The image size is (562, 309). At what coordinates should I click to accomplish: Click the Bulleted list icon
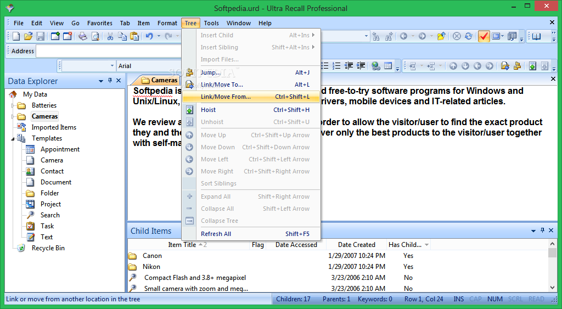(325, 66)
